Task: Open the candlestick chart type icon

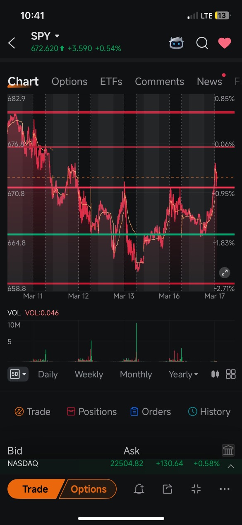Action: click(215, 374)
